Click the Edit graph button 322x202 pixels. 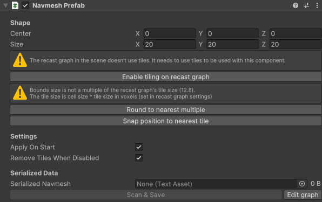coord(303,195)
